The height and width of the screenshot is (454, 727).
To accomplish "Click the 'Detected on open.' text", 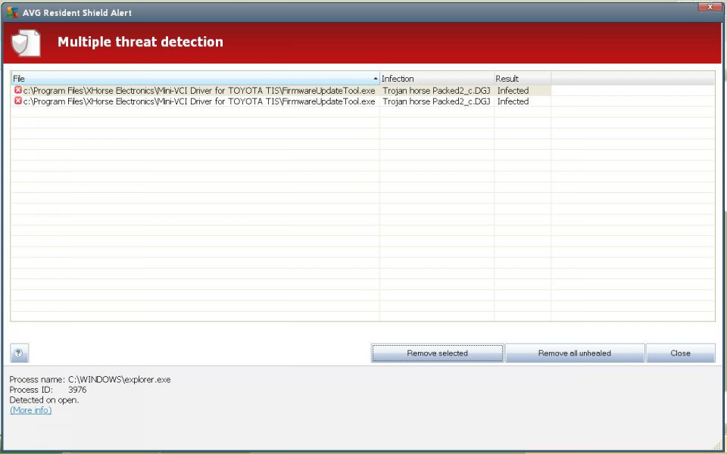I will pos(44,400).
